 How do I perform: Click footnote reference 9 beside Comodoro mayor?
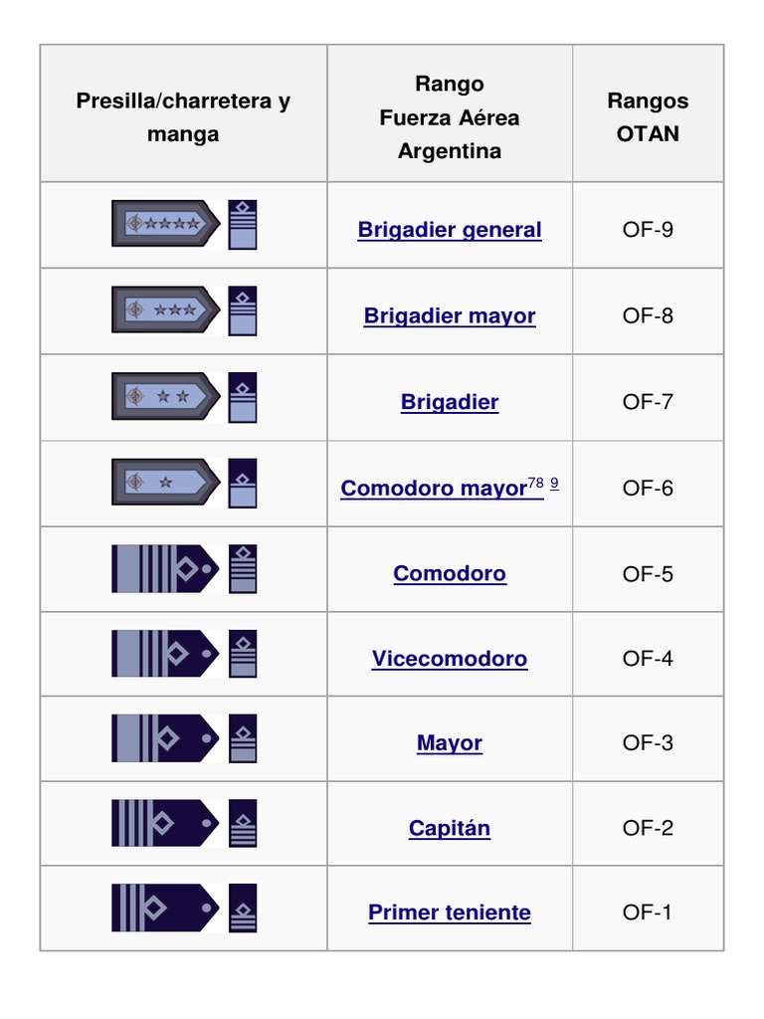click(x=554, y=484)
